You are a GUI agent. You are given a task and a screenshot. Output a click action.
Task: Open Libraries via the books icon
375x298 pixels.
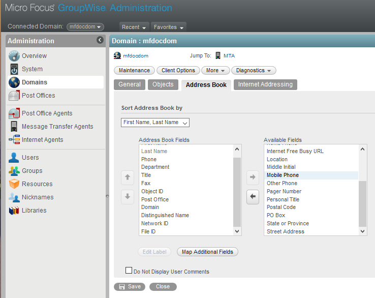[x=14, y=211]
